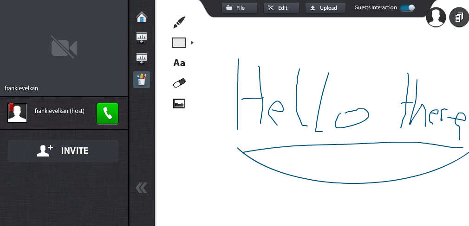Choose the Aa text tool
This screenshot has height=226, width=469.
click(x=179, y=63)
